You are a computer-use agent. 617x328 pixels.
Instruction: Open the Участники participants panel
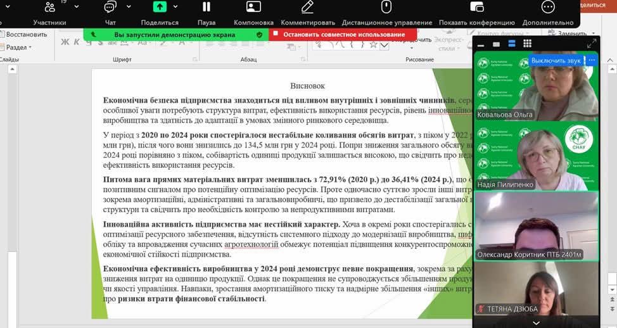(x=49, y=13)
